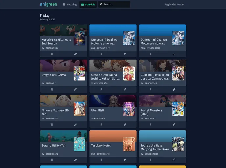The height and width of the screenshot is (168, 226).
Task: Click Dragon Ball DAIMA cover thumbnail
Action: tap(79, 73)
